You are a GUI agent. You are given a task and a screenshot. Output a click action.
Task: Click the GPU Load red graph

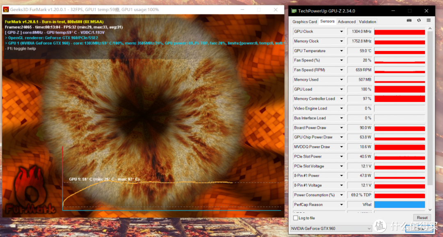click(400, 89)
